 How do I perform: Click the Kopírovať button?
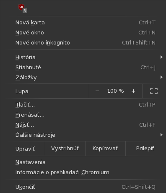[105, 149]
